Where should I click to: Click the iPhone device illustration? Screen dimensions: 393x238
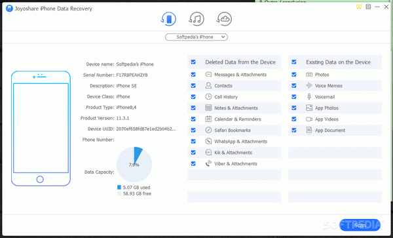click(41, 129)
